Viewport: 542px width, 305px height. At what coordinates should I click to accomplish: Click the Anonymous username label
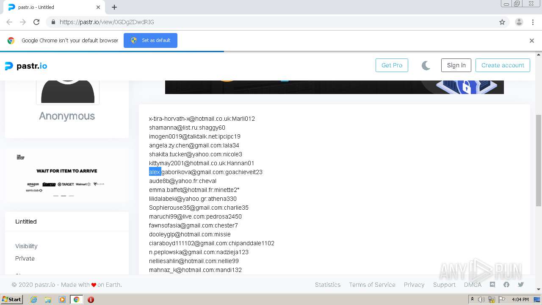coord(67,116)
